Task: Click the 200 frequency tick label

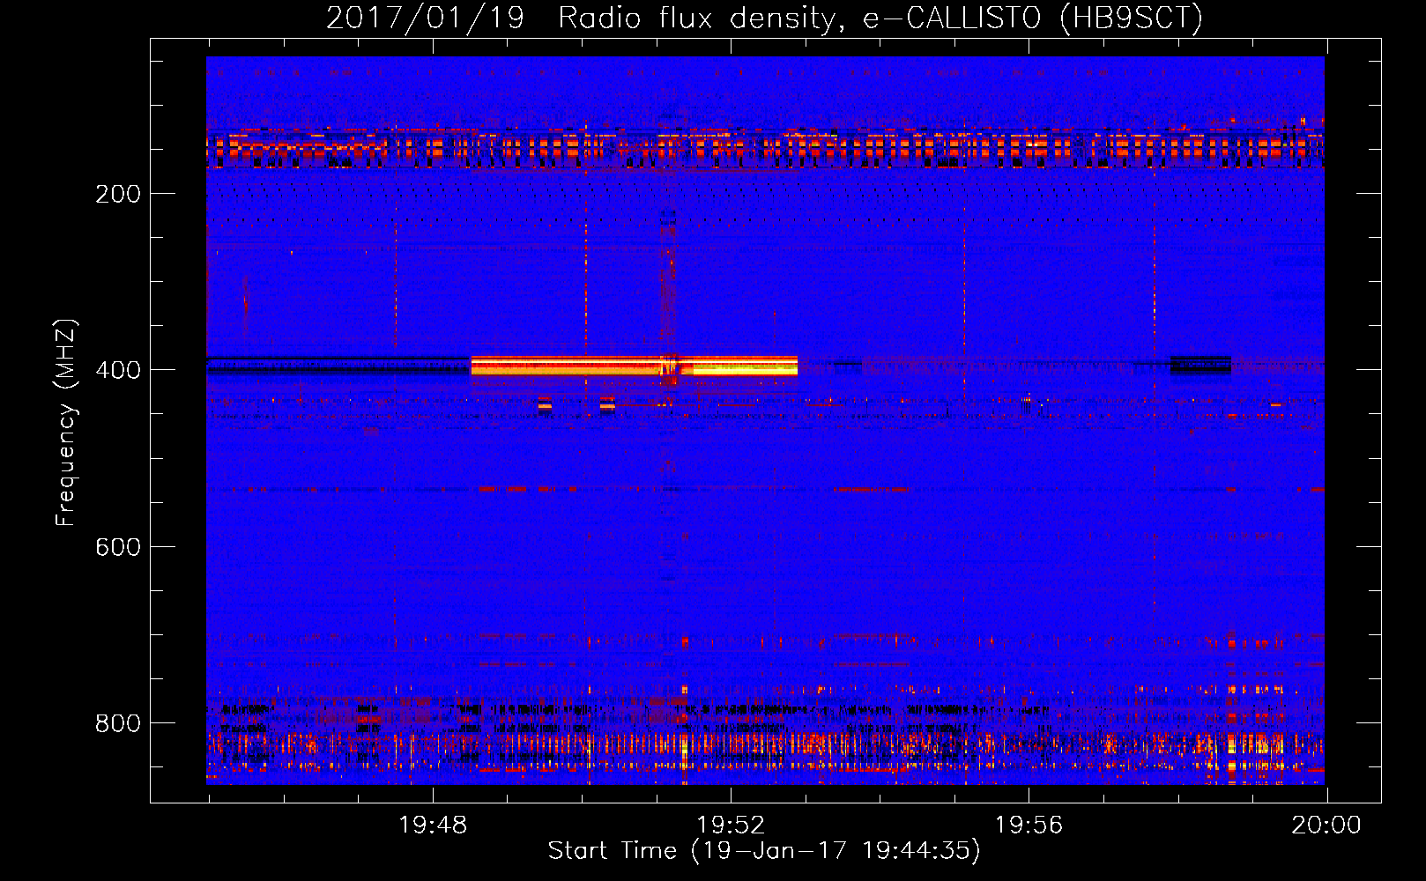Action: click(x=118, y=194)
